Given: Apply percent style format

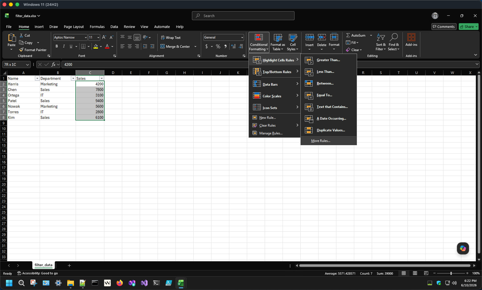Looking at the screenshot, I should (218, 46).
